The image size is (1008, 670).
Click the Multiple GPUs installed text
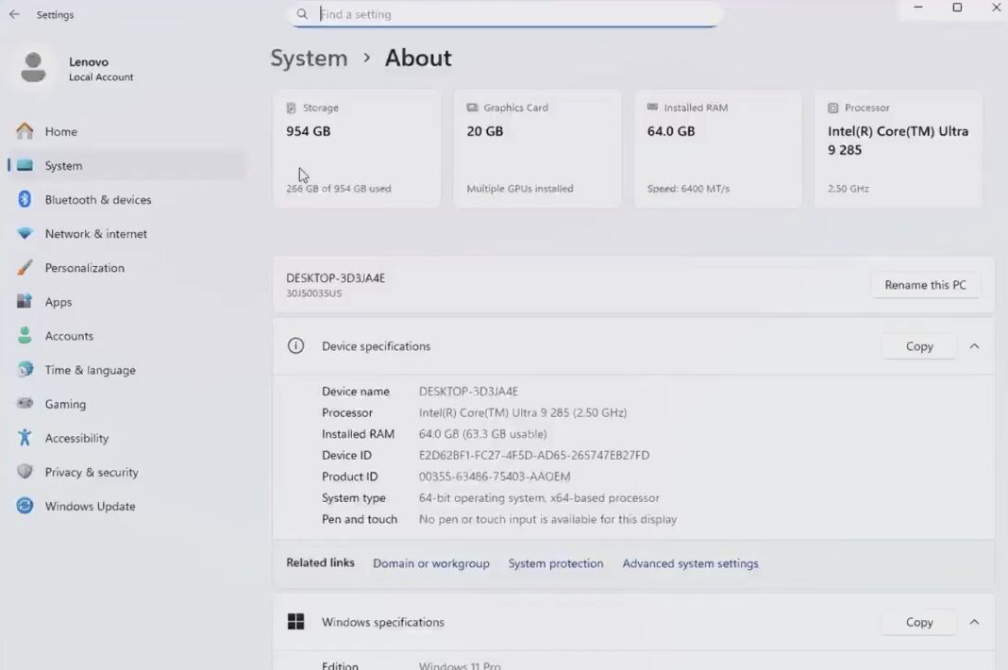tap(520, 189)
